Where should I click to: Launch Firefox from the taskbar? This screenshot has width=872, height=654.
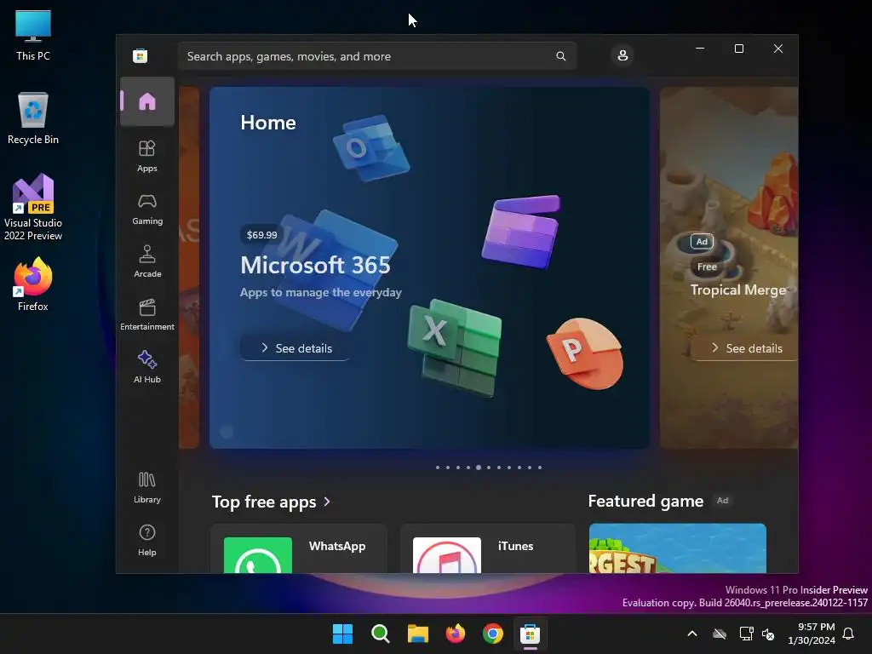456,634
